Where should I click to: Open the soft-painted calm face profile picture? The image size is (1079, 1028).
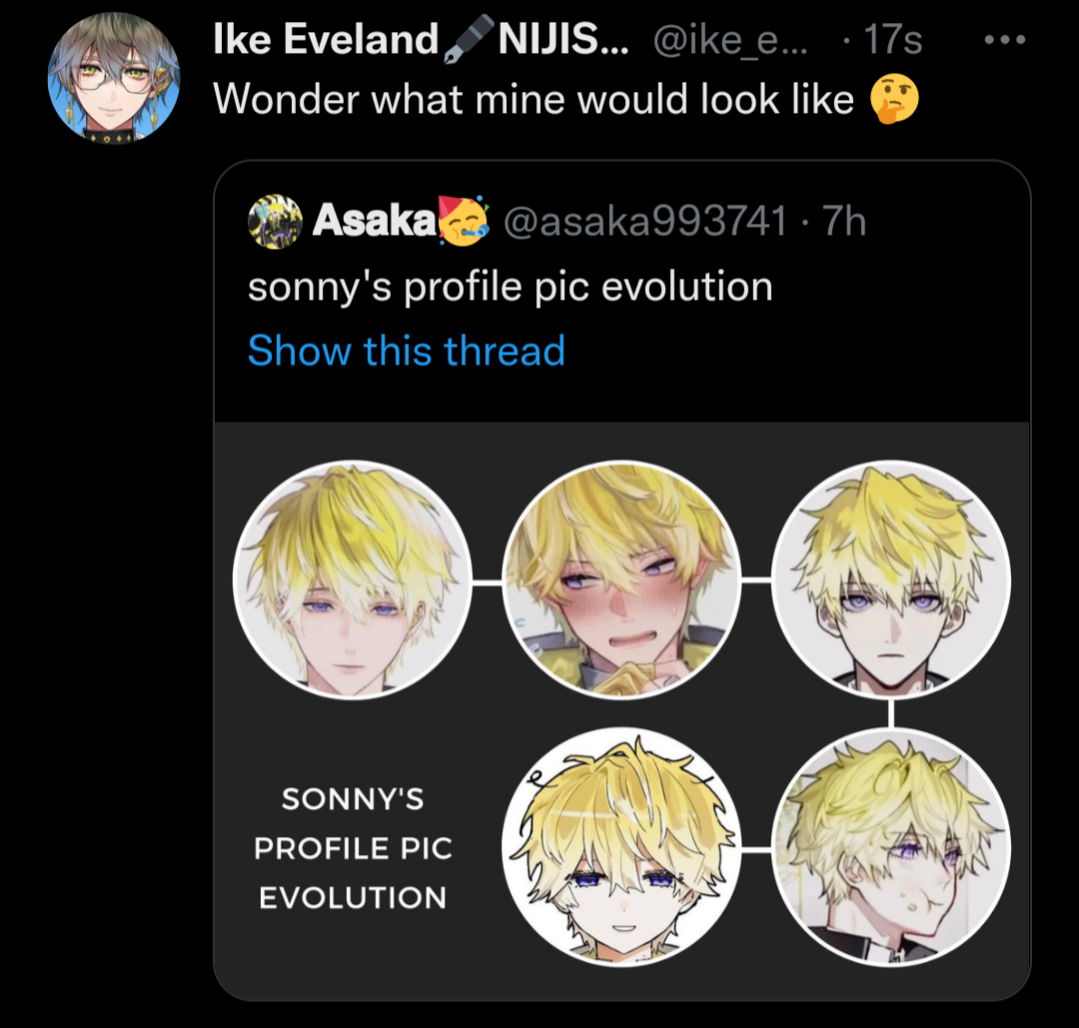(x=352, y=580)
